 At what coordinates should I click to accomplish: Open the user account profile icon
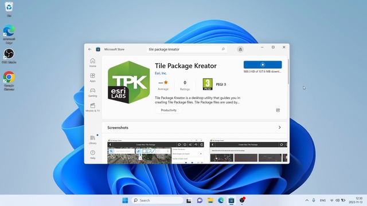240,49
